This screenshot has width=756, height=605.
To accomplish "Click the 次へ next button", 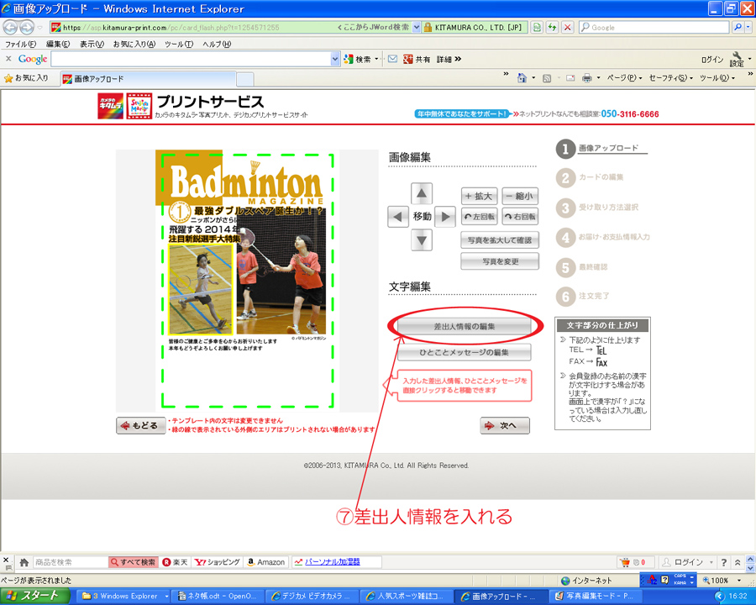I will (505, 426).
